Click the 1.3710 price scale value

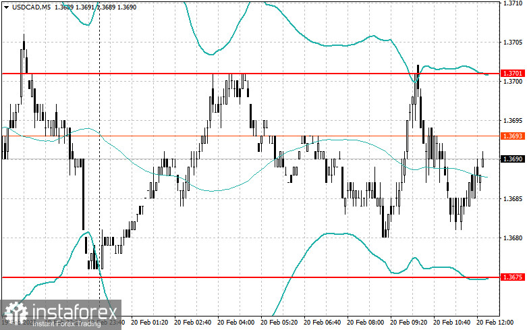pos(513,3)
